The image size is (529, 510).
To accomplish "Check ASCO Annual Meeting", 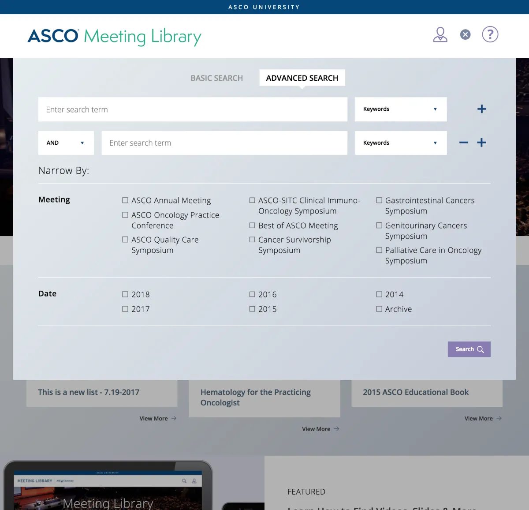I will [125, 200].
